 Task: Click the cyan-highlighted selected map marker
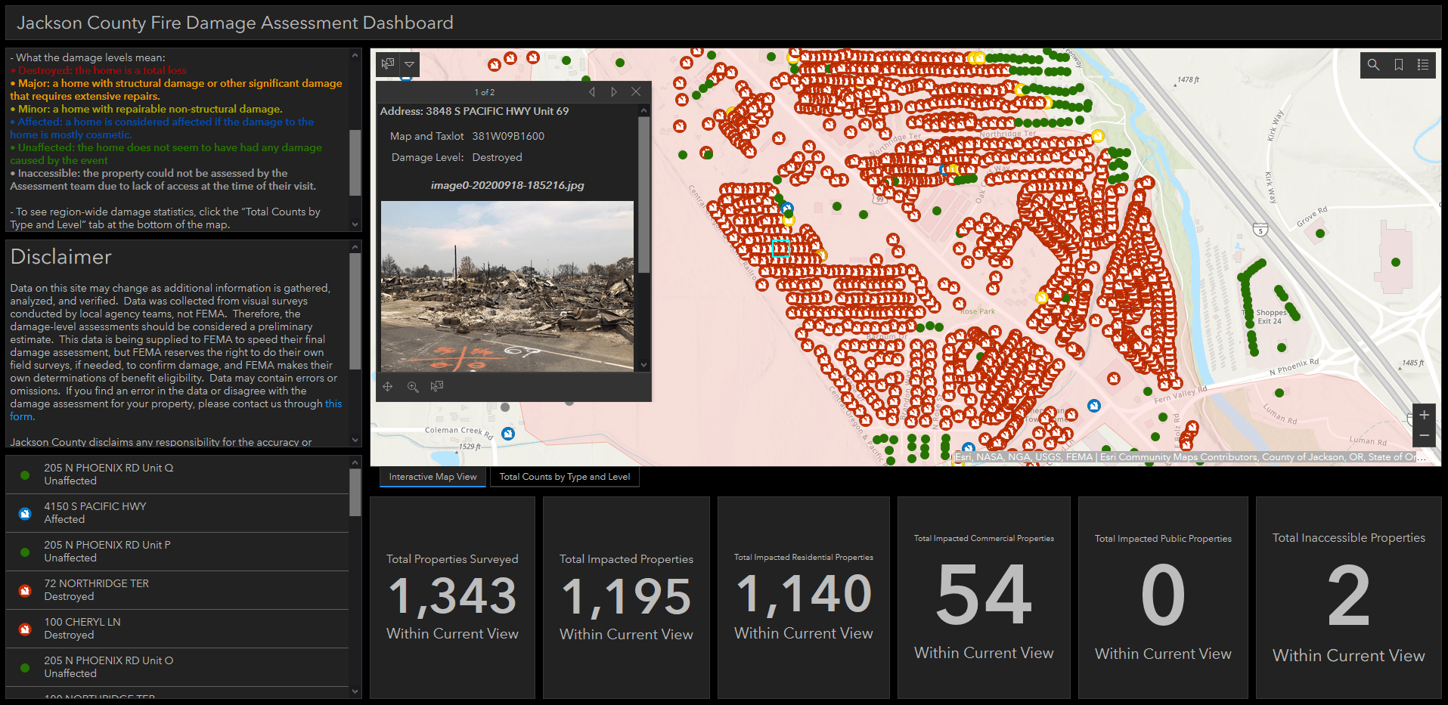(781, 249)
